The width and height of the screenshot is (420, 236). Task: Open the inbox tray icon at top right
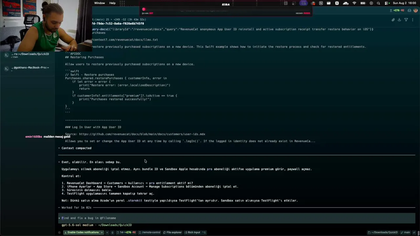[409, 10]
